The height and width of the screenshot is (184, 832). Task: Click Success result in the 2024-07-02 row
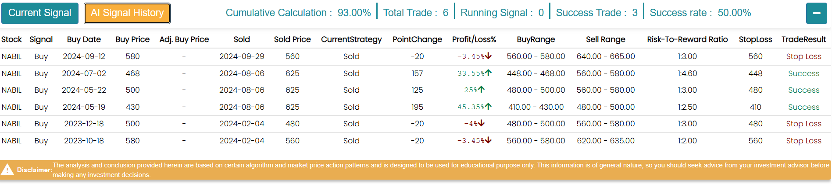pyautogui.click(x=803, y=73)
